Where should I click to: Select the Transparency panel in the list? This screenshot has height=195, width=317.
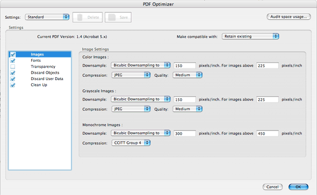click(40, 67)
